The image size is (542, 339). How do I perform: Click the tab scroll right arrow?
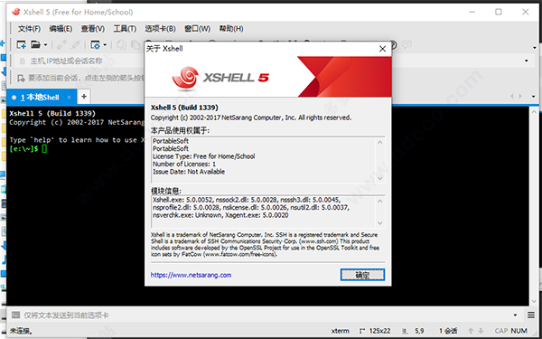click(x=520, y=96)
